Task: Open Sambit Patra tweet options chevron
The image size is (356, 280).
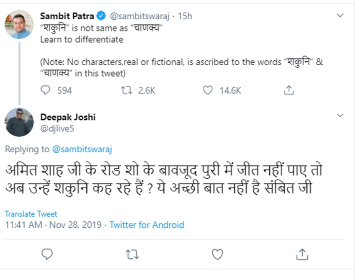Action: (x=341, y=15)
